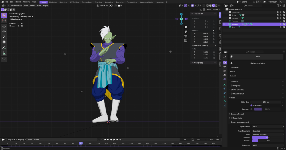Screen dimensions: 286x150
Task: Open the timeline Keying menu
Action: pyautogui.click(x=22, y=139)
